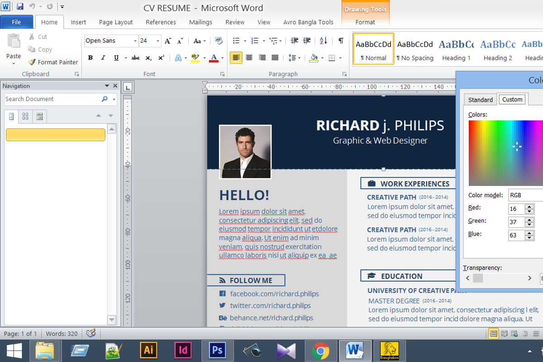Click the Justify alignment icon

click(x=275, y=58)
